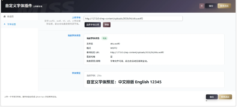This screenshot has height=107, width=237.
Task: Click the bottom 保存 button
Action: [x=212, y=97]
